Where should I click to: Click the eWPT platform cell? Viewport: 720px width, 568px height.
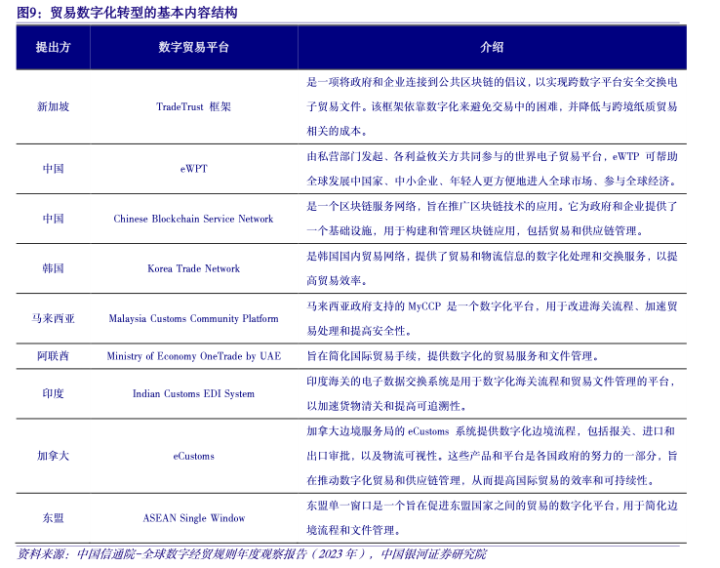[x=193, y=168]
